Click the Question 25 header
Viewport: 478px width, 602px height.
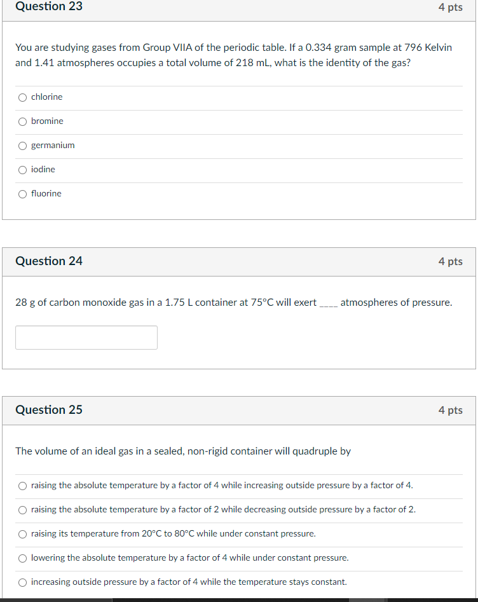point(48,410)
